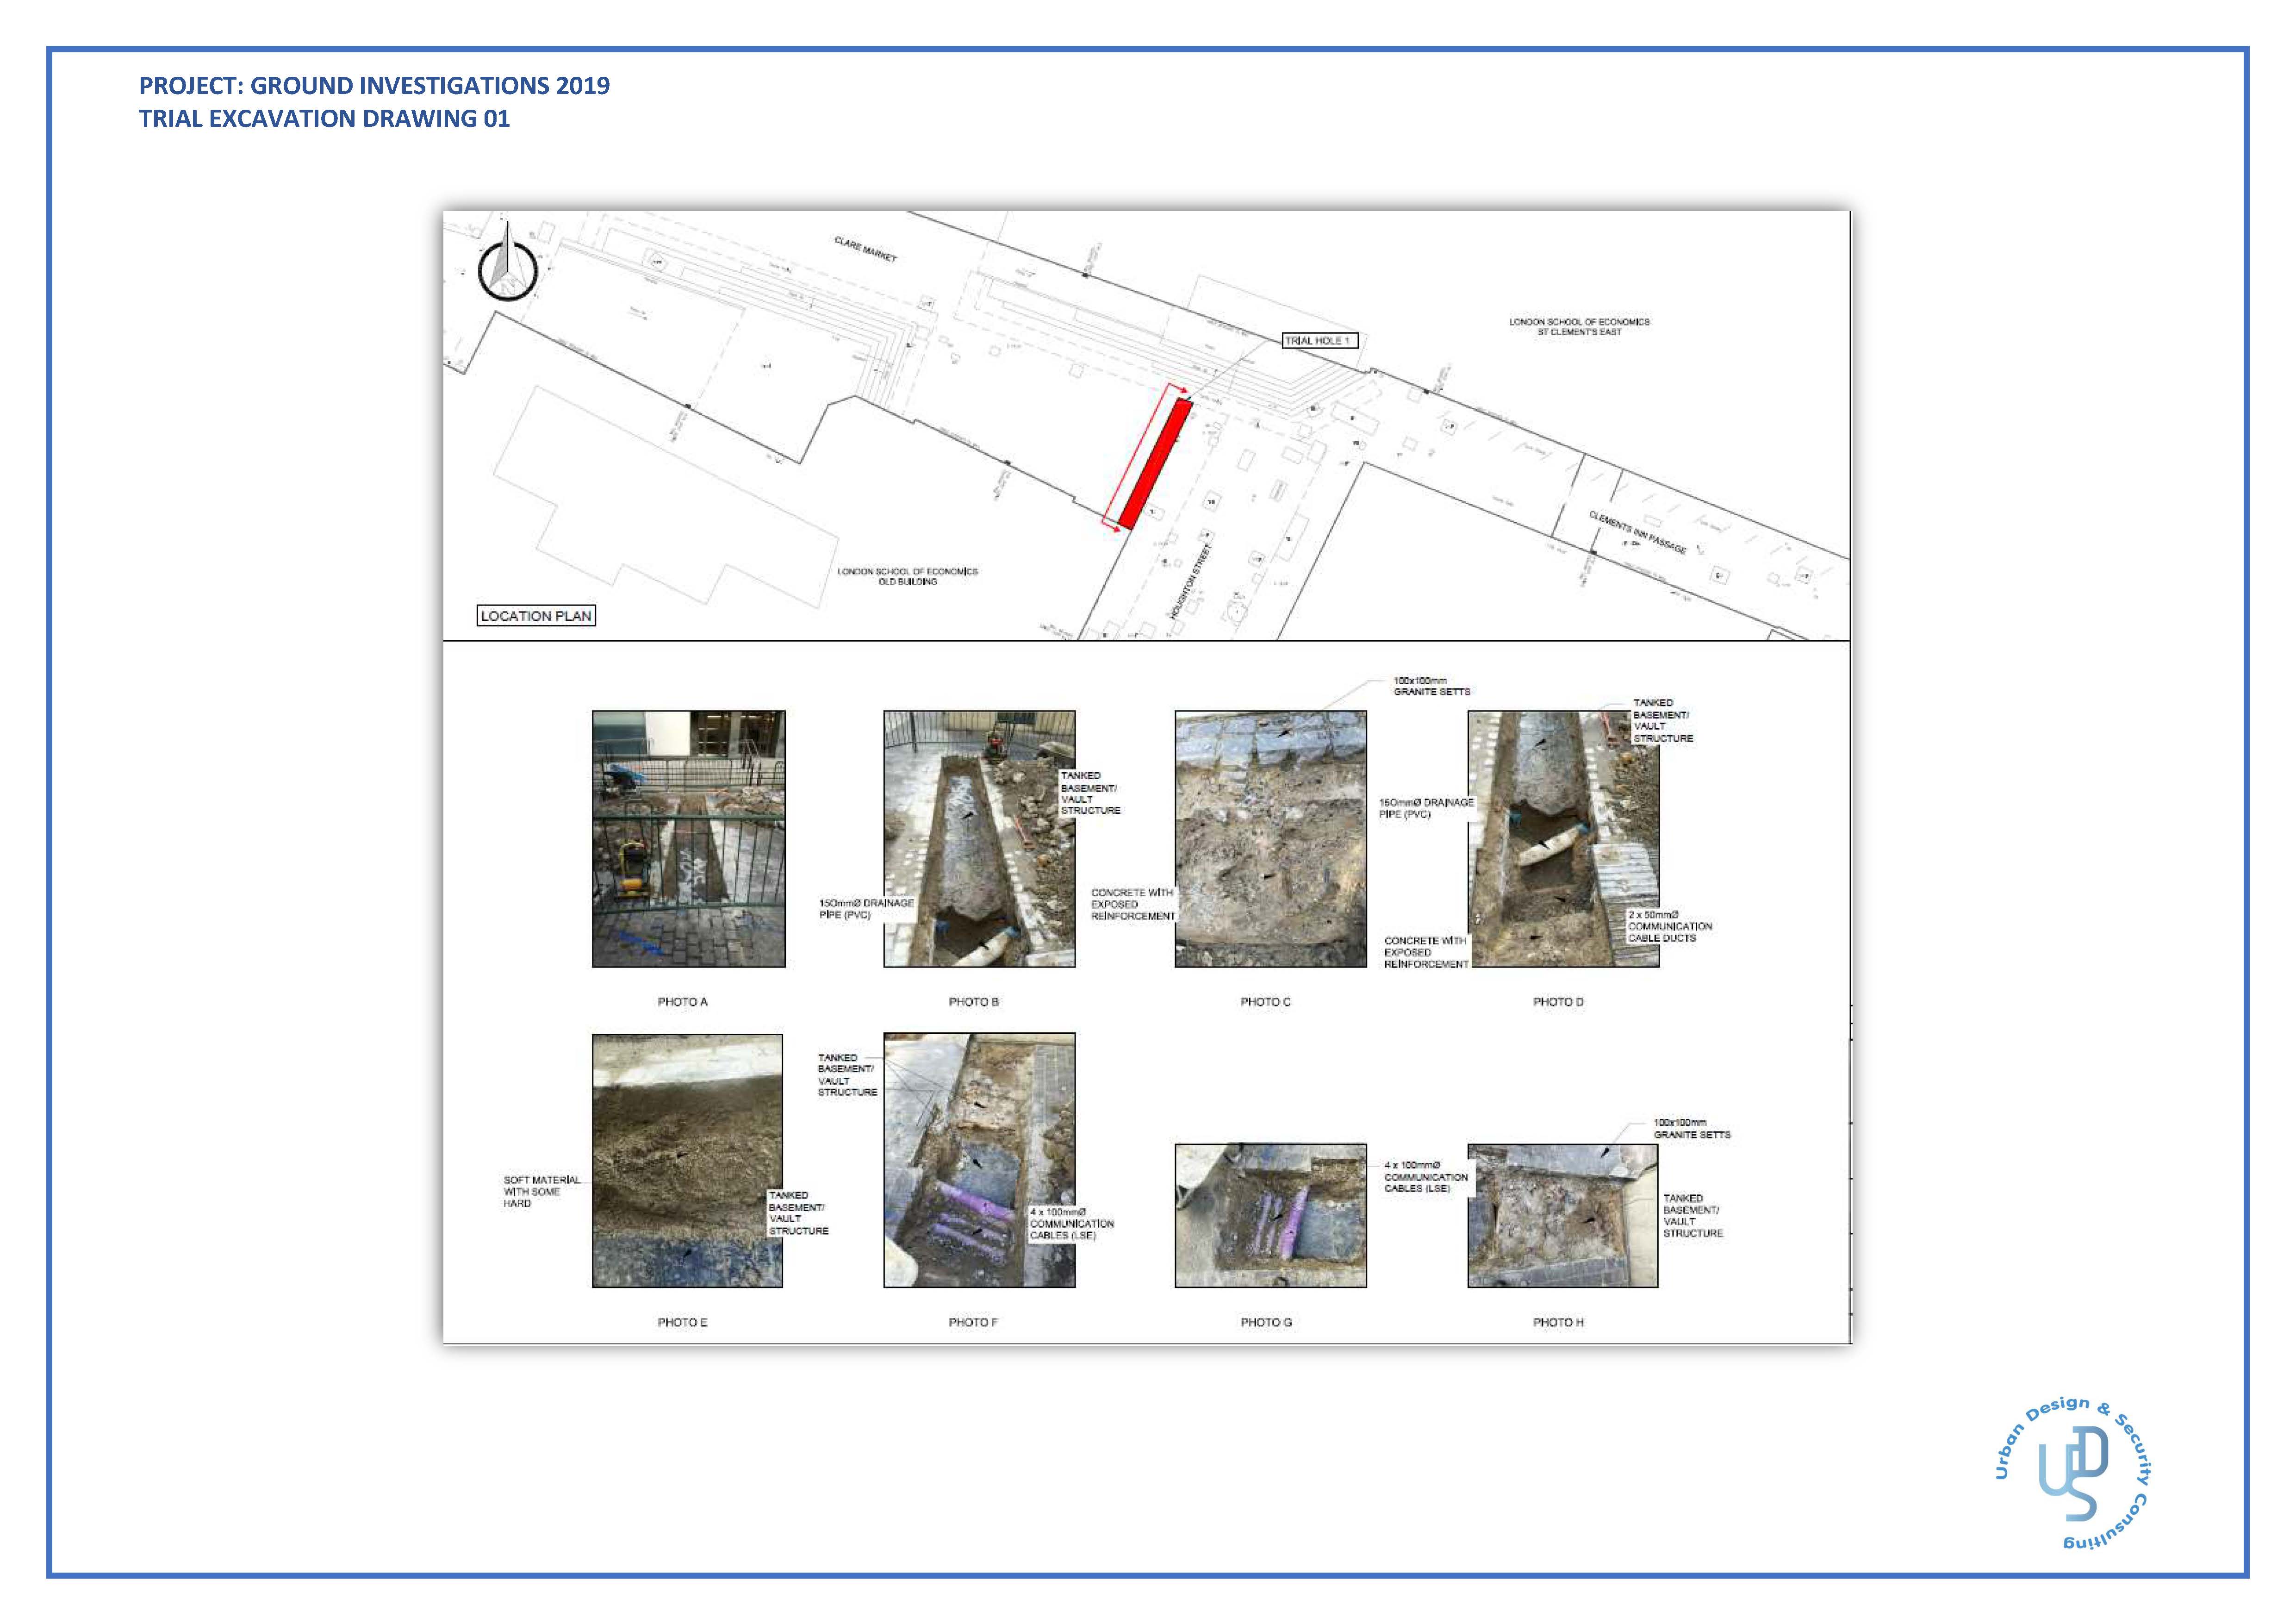Click Trial Excavation Drawing 01 subtitle
The width and height of the screenshot is (2296, 1624).
click(324, 119)
